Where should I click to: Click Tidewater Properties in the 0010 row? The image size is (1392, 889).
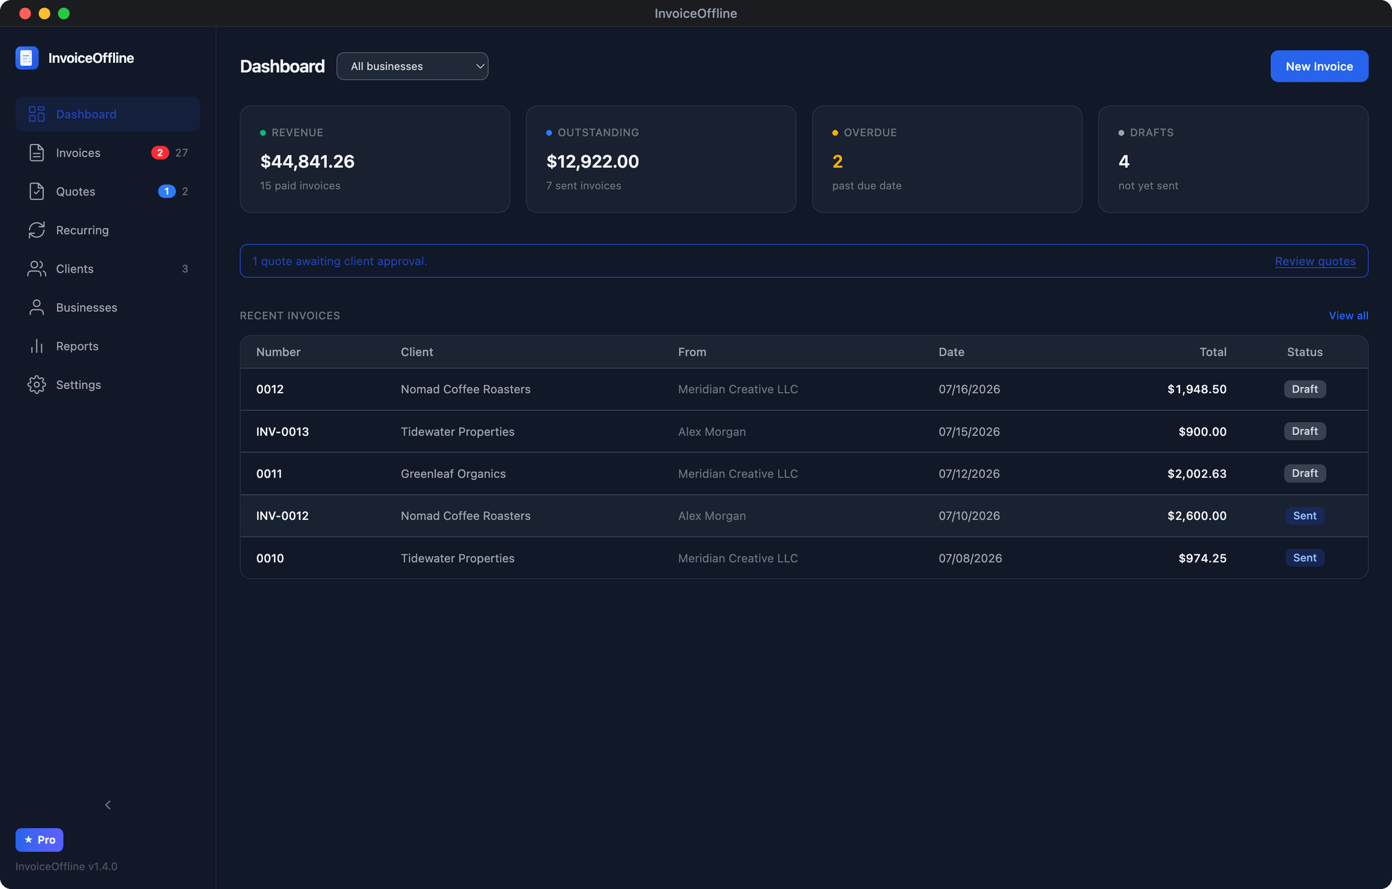[x=457, y=558]
